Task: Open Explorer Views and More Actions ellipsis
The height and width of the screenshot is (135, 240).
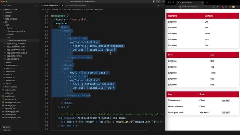Action: pyautogui.click(x=36, y=6)
